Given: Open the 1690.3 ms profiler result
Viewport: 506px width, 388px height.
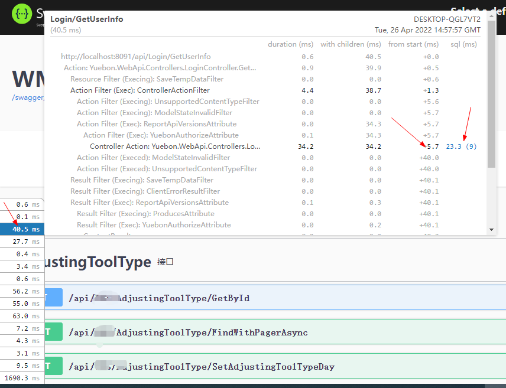Looking at the screenshot, I should 22,377.
